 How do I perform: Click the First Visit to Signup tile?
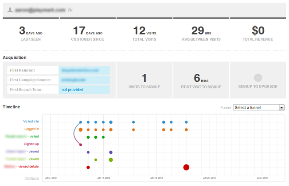pos(201,80)
